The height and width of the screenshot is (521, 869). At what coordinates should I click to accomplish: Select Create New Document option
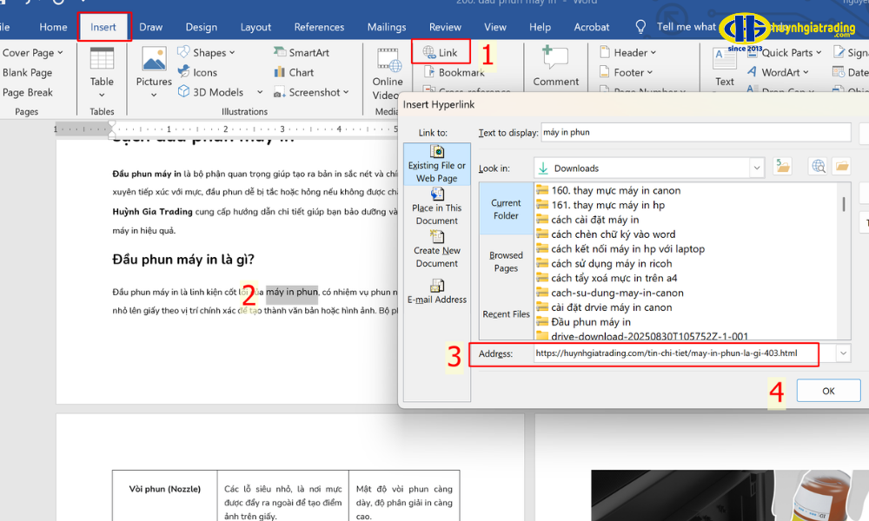[x=437, y=250]
